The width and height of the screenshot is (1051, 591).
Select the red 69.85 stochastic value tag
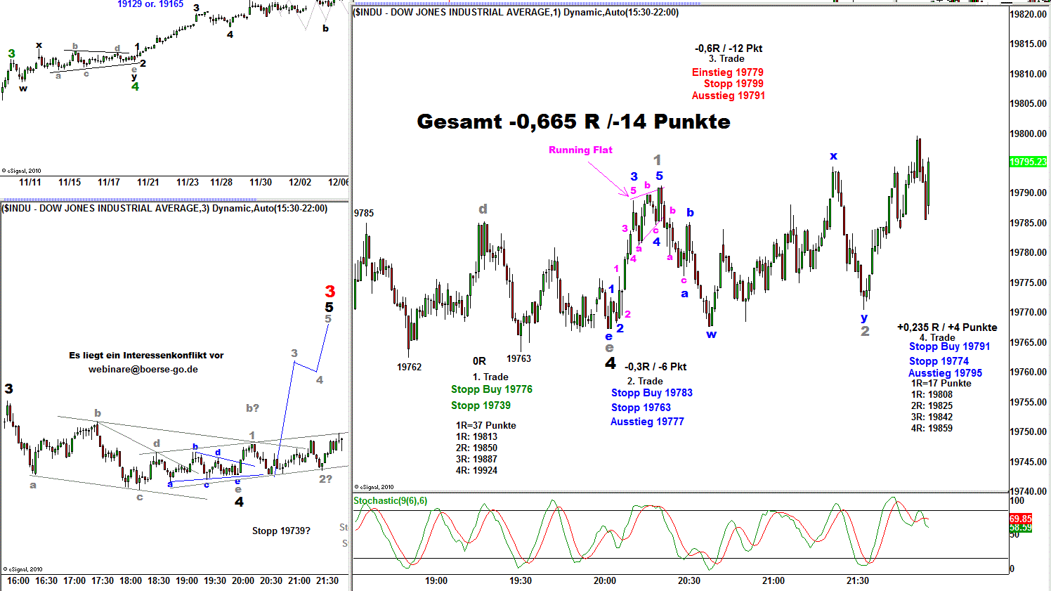coord(1020,519)
